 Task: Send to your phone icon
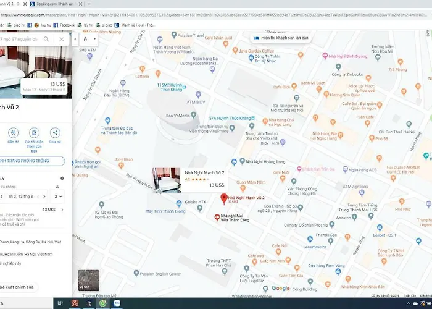coord(34,133)
